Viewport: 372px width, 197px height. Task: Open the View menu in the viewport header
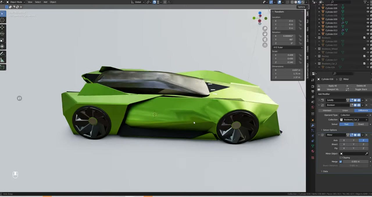(x=30, y=2)
